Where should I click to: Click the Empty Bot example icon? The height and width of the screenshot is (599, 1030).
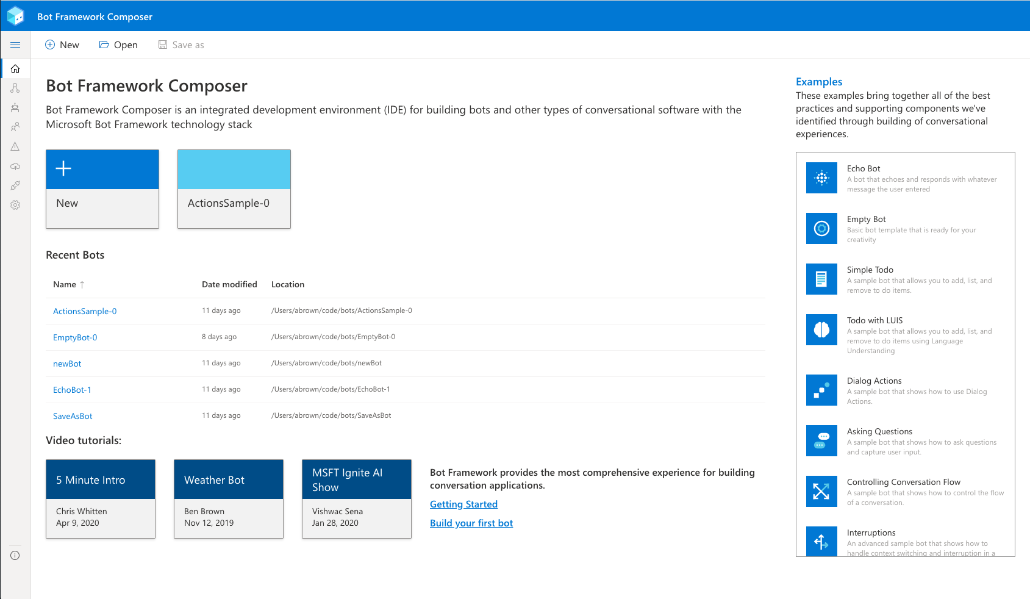pyautogui.click(x=821, y=229)
